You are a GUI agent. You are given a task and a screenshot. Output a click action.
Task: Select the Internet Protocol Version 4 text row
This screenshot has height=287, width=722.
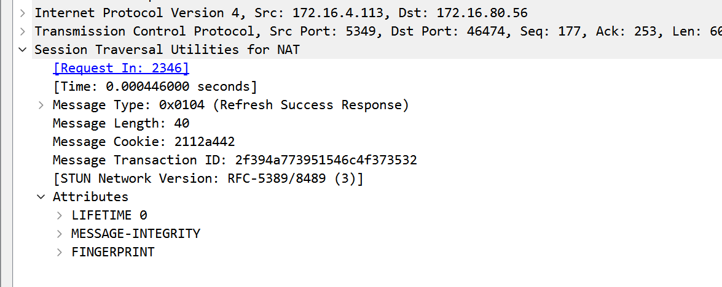coord(281,13)
